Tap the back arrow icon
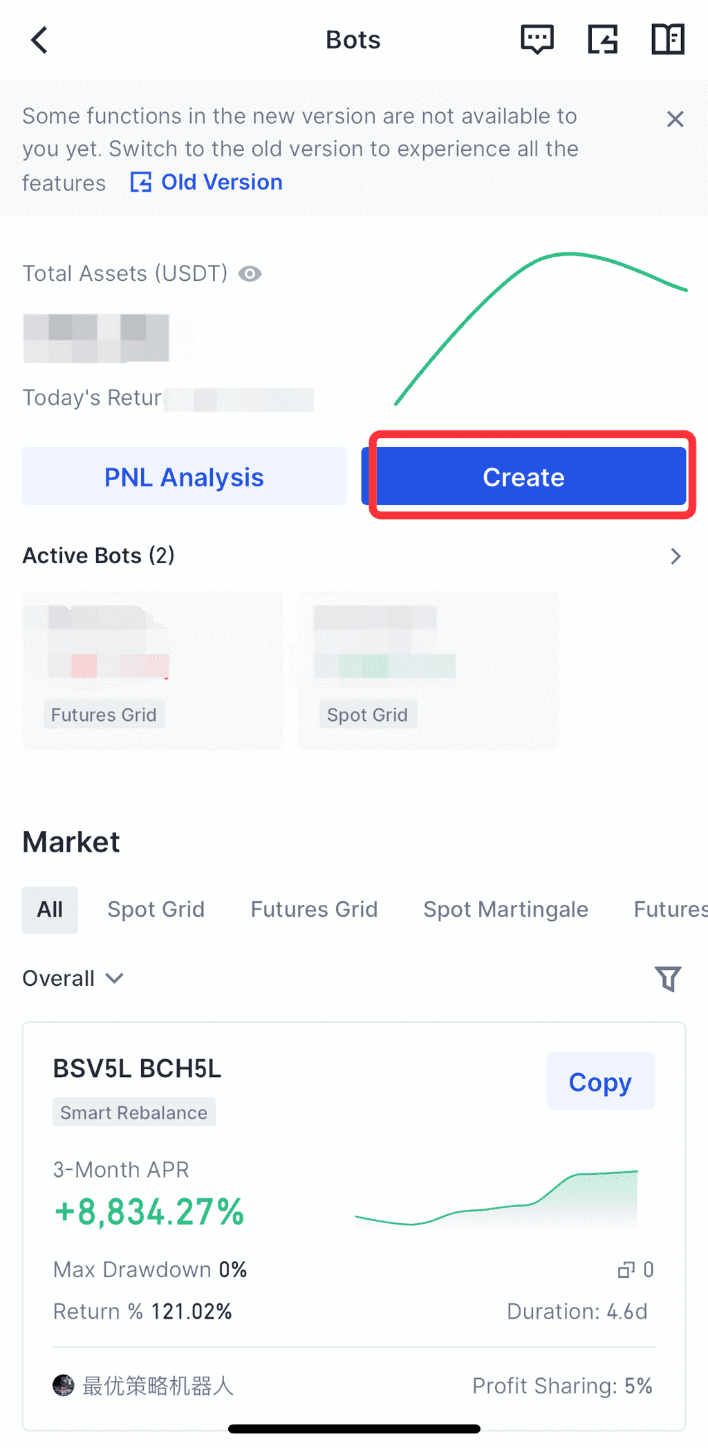The height and width of the screenshot is (1448, 708). pos(39,40)
